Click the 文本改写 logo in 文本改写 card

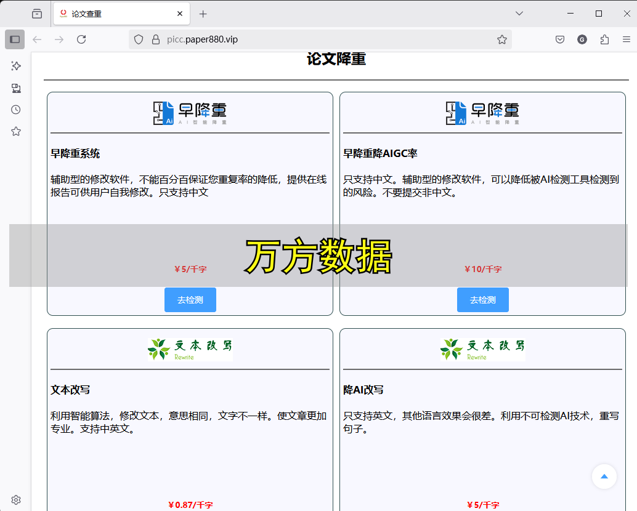[x=190, y=350]
